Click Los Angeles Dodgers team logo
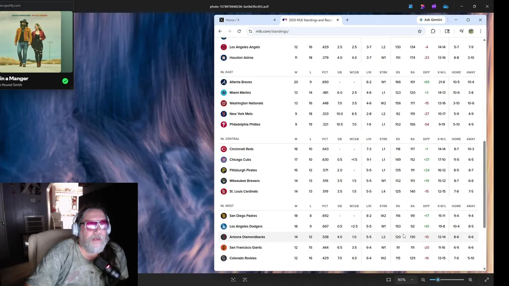This screenshot has height=286, width=509. click(223, 226)
